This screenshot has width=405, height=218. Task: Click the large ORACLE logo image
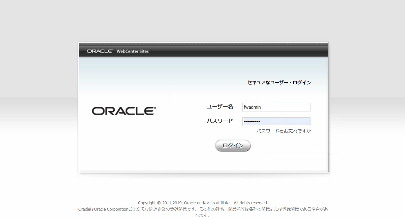tap(124, 111)
